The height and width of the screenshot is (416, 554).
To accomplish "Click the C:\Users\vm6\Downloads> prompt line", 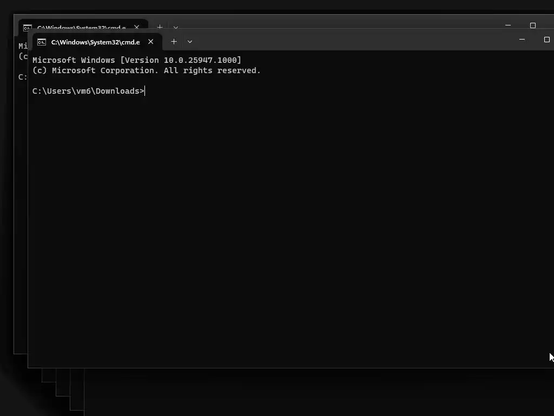I will 88,91.
